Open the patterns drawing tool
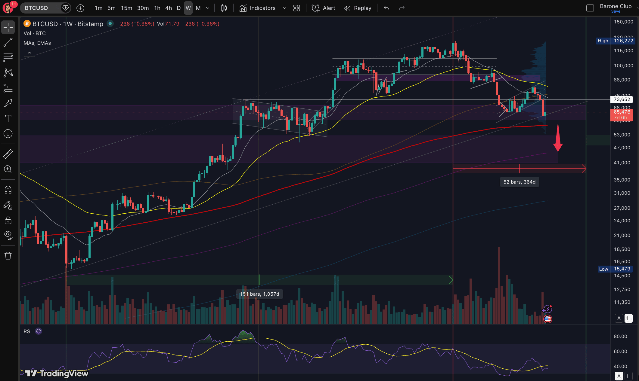The width and height of the screenshot is (639, 381). [x=8, y=72]
